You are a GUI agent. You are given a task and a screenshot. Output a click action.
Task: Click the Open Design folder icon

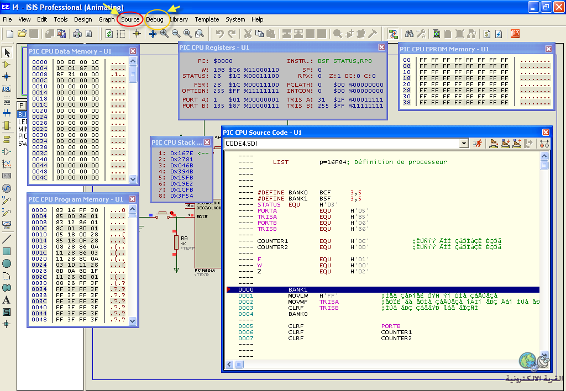[22, 34]
